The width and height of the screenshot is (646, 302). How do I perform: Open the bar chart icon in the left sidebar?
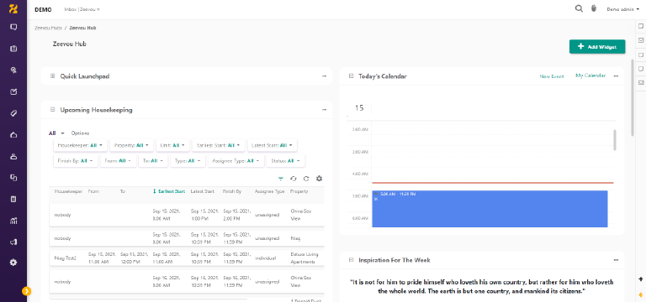click(x=13, y=221)
